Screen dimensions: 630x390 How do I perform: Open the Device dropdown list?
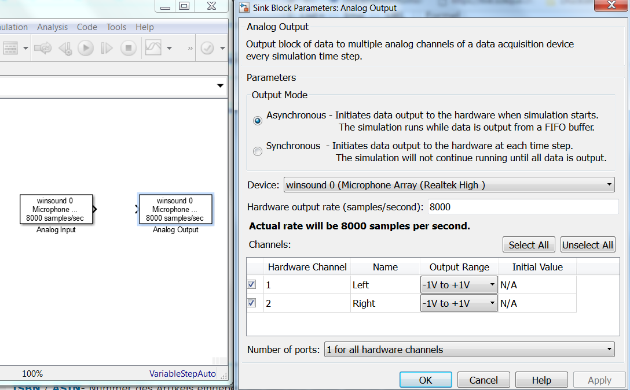point(449,185)
